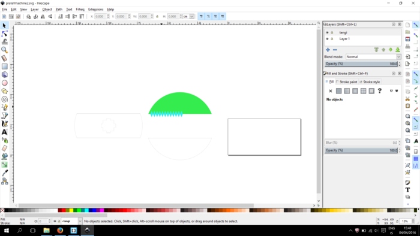
Task: Click the Pattern fill button
Action: coord(363,91)
